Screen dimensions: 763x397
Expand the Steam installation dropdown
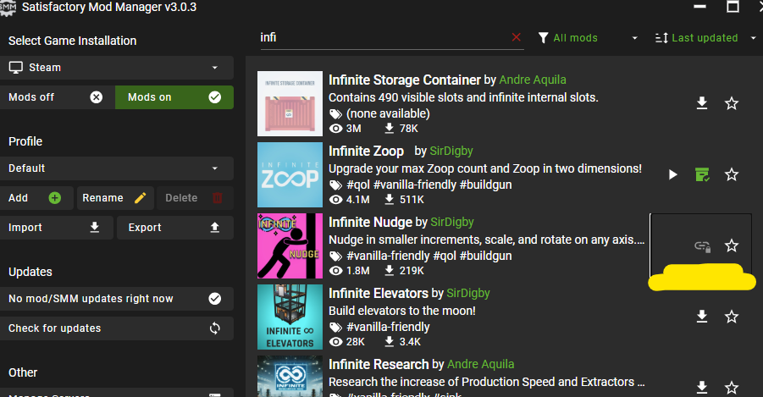point(117,68)
